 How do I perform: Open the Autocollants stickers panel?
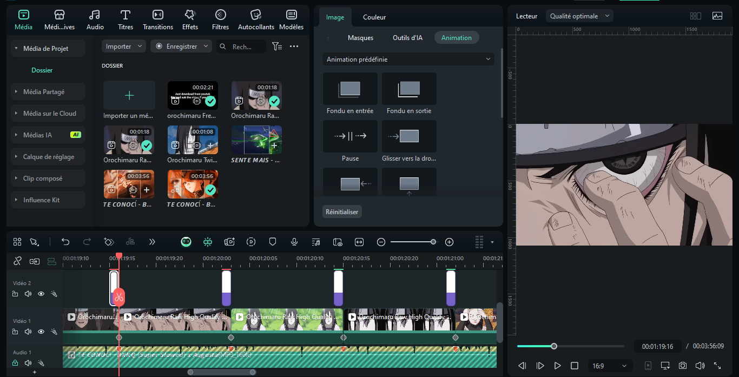click(x=256, y=19)
